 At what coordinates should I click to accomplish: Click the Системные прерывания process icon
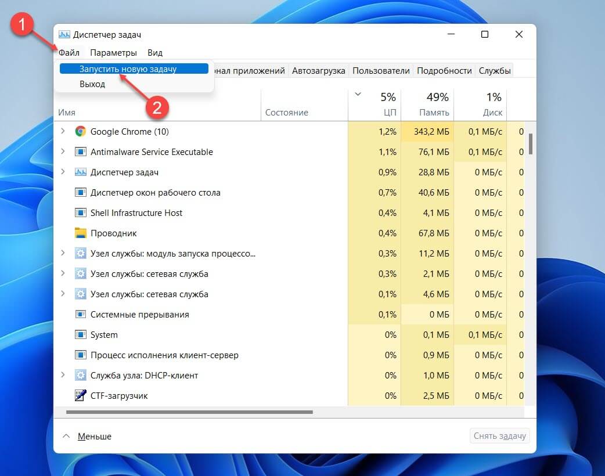pyautogui.click(x=80, y=314)
